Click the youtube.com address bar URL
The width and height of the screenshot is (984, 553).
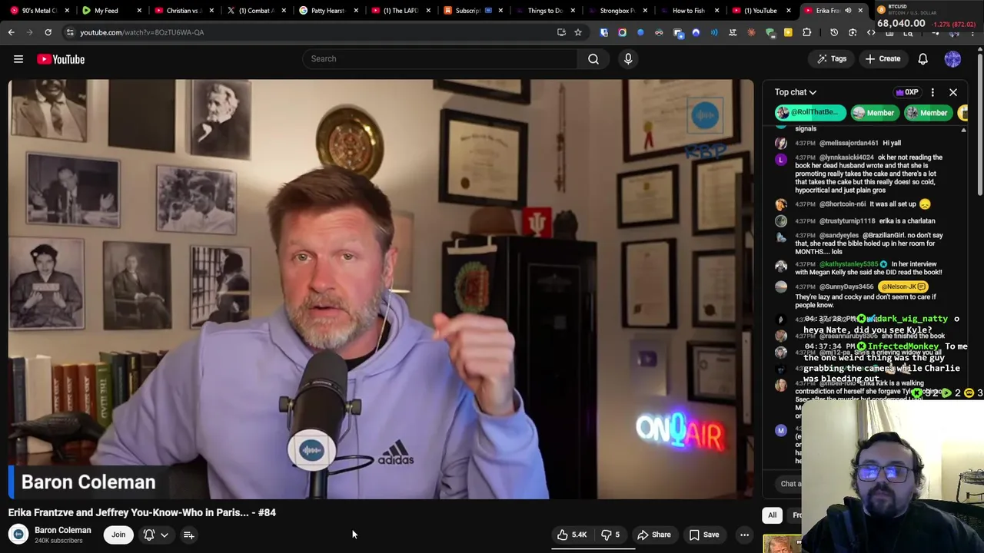[142, 32]
